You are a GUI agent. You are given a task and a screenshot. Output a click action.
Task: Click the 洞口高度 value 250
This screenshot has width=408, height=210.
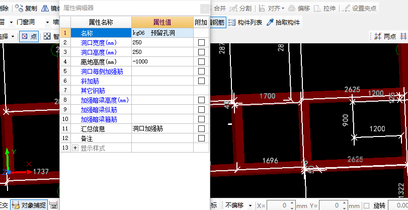162,52
